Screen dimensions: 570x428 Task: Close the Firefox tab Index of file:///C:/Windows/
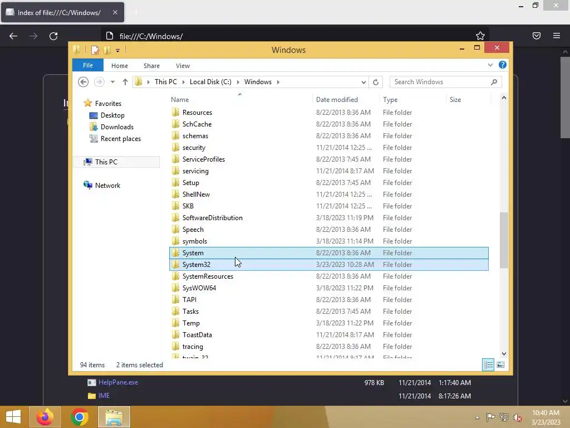click(x=115, y=12)
